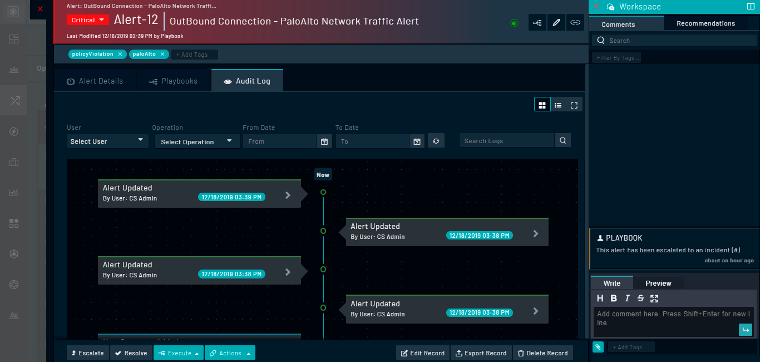Click the pencil edit icon in alert header
The image size is (760, 362).
click(x=556, y=22)
